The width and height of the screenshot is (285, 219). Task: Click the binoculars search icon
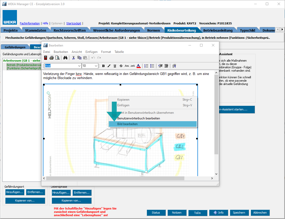[65, 58]
